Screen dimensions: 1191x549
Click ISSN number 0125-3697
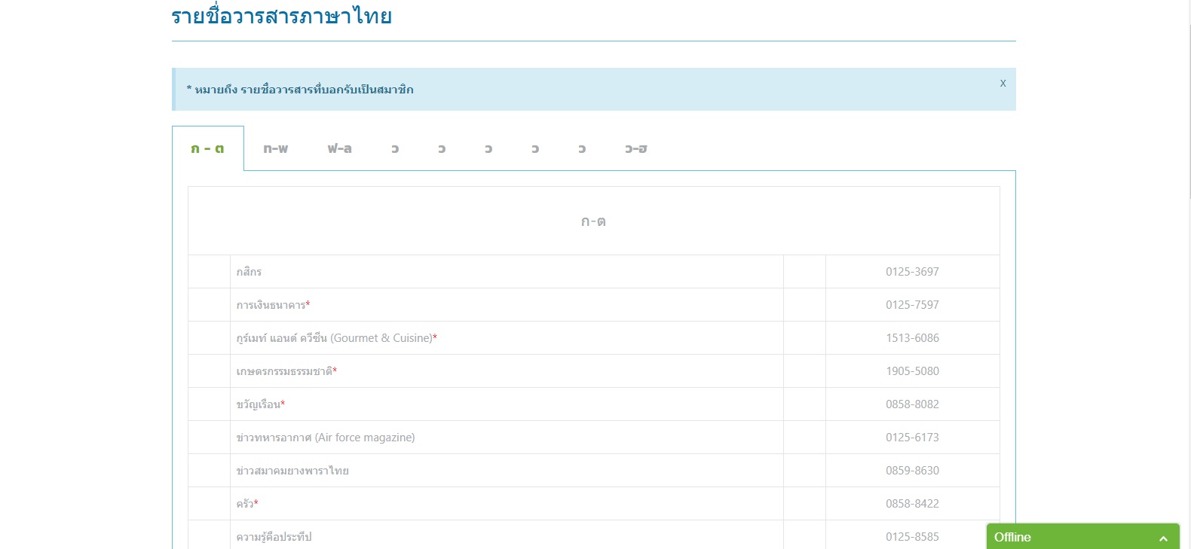click(x=912, y=272)
